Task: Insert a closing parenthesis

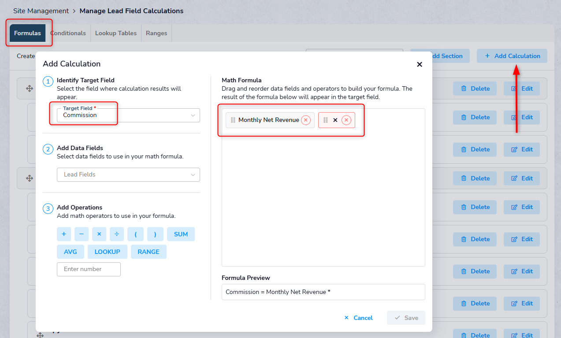Action: pyautogui.click(x=155, y=234)
